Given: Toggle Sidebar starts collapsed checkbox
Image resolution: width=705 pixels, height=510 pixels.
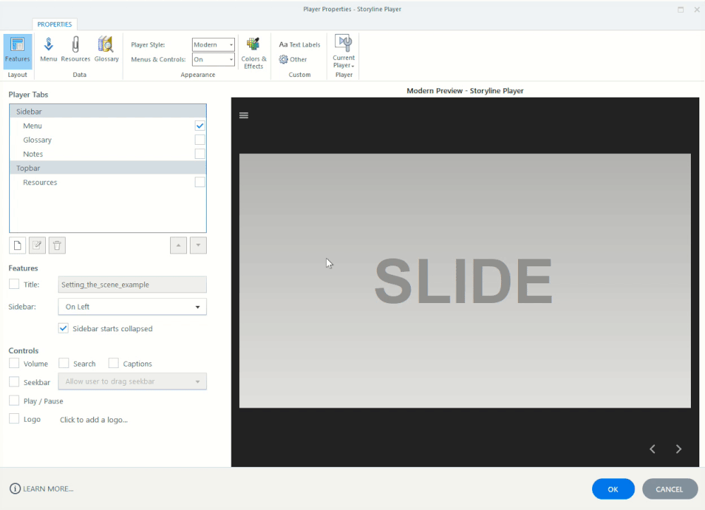Looking at the screenshot, I should click(x=64, y=328).
